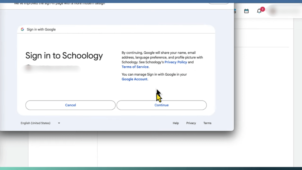Click the Google logo icon
This screenshot has width=302, height=170.
[x=22, y=29]
